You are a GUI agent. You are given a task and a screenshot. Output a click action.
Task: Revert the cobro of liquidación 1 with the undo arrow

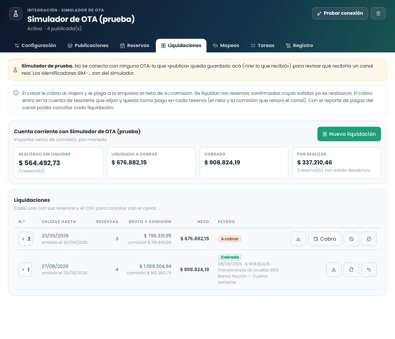tap(369, 270)
